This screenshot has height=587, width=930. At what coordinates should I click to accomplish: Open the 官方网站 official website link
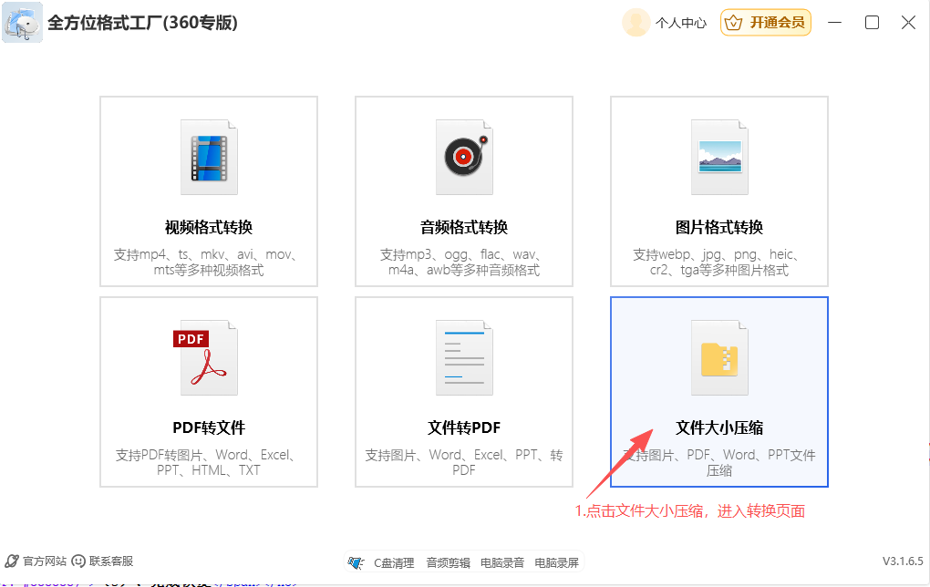pos(37,561)
